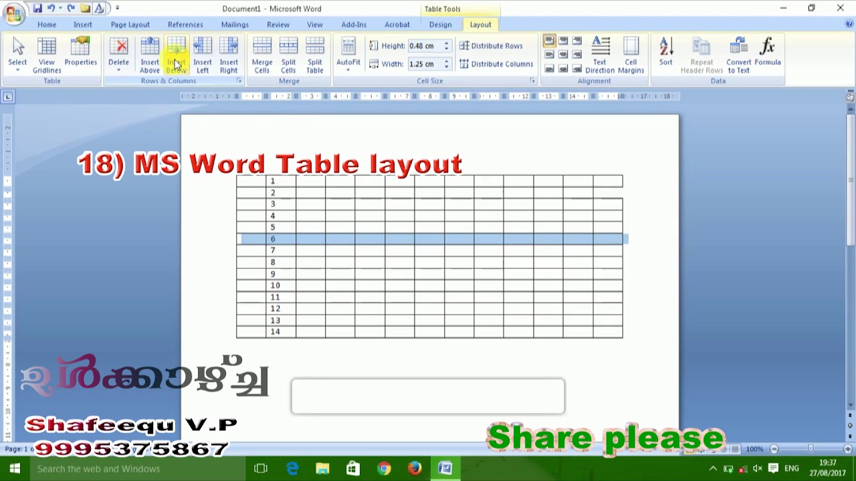
Task: Click the Open folder icon in Quick Access Toolbar
Action: point(86,8)
